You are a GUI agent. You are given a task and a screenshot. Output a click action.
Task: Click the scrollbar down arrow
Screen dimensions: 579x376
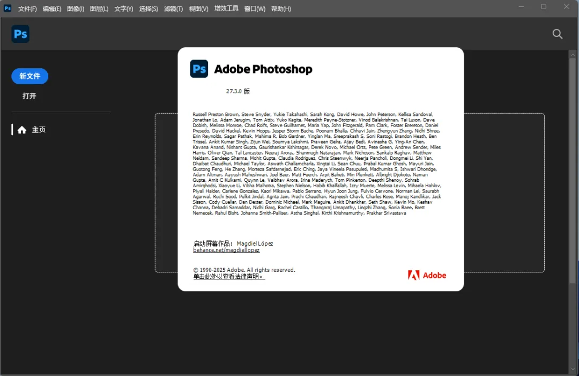coord(573,369)
